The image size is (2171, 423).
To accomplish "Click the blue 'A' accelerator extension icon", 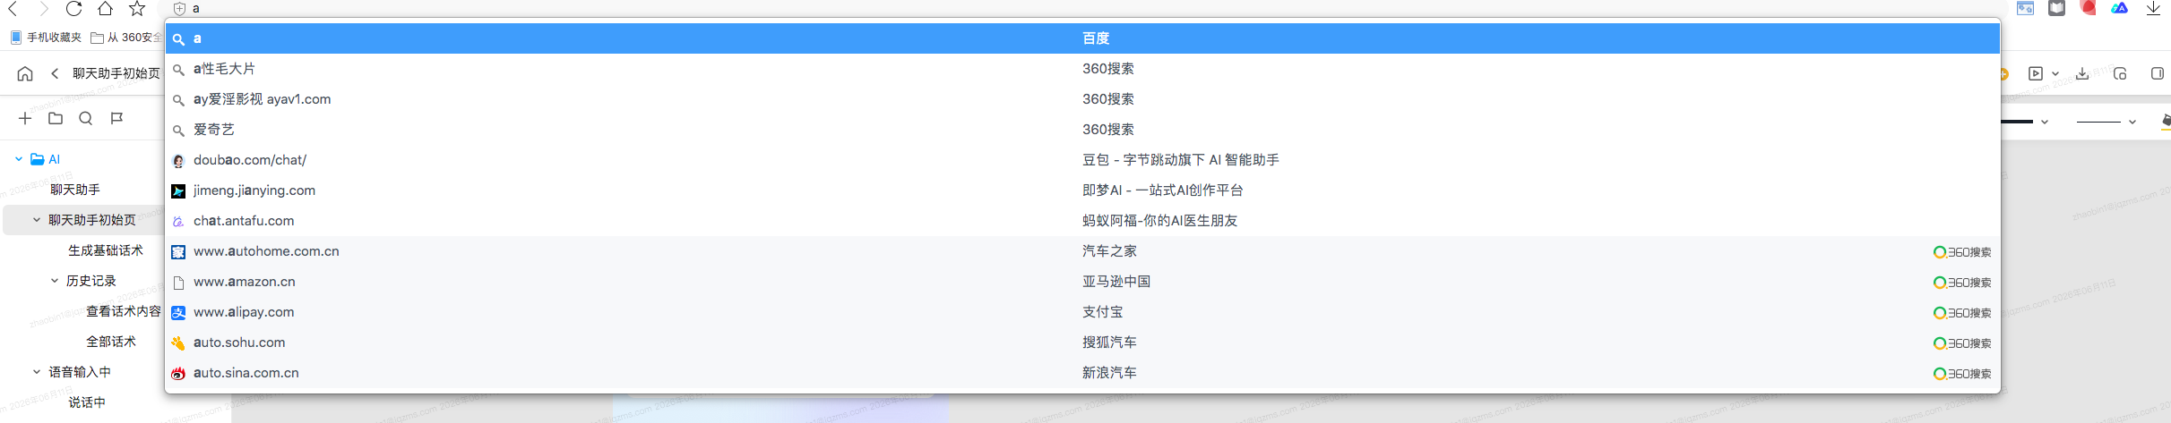I will [2120, 9].
